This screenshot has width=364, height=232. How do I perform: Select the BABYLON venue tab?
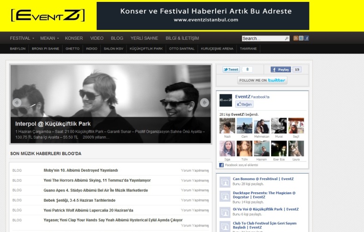(x=18, y=49)
